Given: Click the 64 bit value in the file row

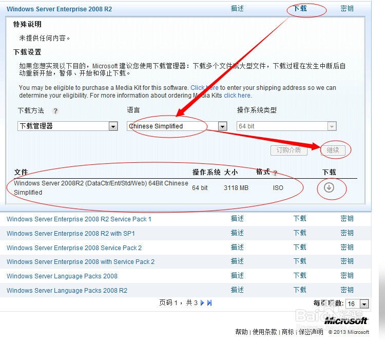Looking at the screenshot, I should 200,188.
